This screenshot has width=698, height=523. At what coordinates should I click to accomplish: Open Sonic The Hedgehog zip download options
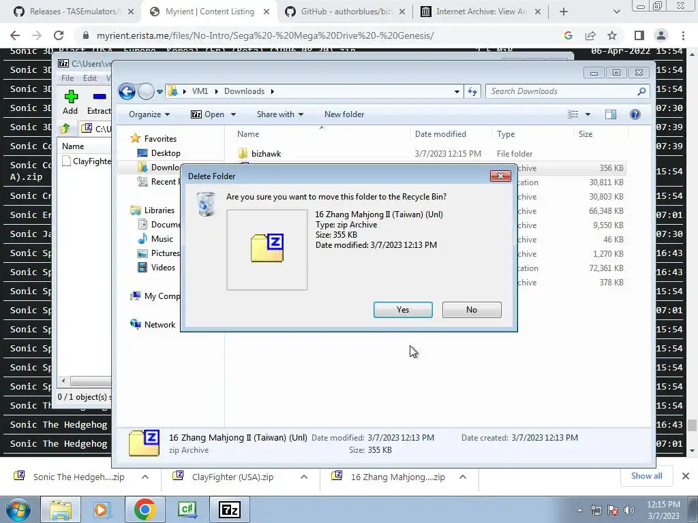pyautogui.click(x=145, y=477)
